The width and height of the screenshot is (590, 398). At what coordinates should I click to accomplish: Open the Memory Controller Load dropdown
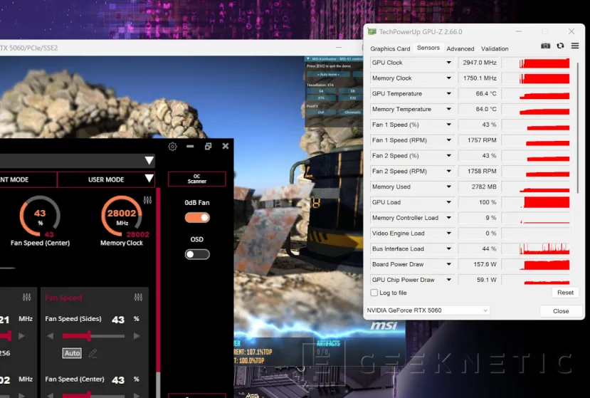tap(448, 218)
